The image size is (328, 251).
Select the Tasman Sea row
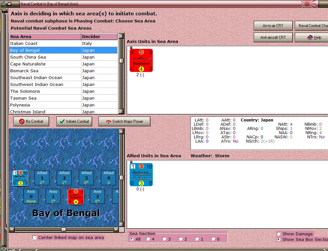(64, 98)
